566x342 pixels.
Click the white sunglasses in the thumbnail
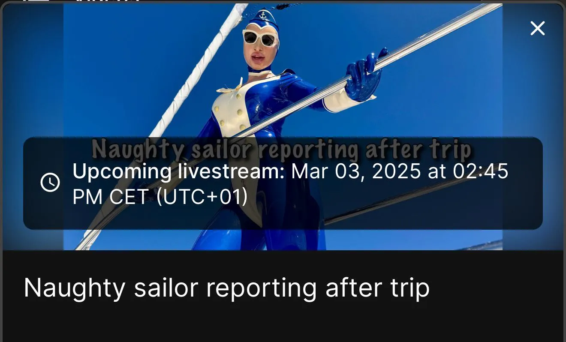point(260,38)
